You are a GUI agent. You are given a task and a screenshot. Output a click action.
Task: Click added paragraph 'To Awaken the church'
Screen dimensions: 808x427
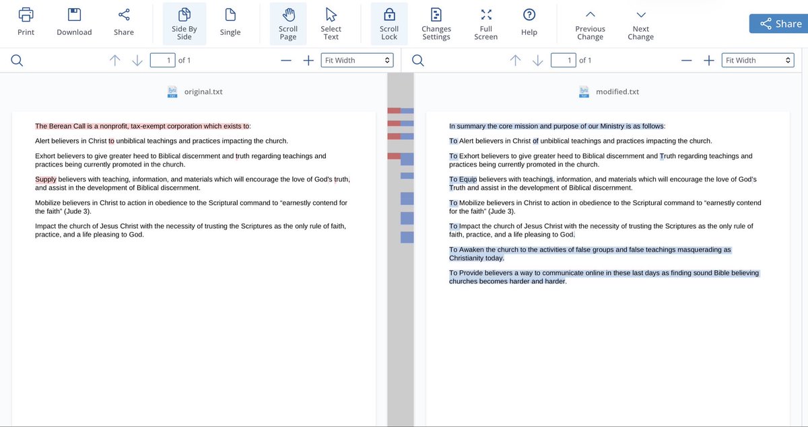(590, 254)
